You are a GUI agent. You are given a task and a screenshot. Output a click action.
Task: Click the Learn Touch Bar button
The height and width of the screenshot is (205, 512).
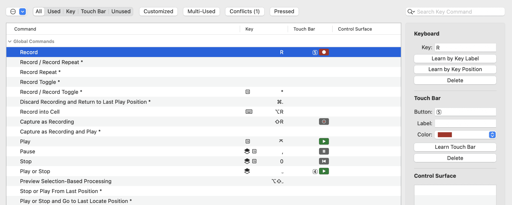[x=455, y=147]
